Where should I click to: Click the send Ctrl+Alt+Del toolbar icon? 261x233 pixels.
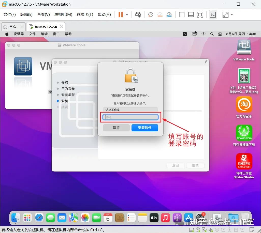click(138, 15)
